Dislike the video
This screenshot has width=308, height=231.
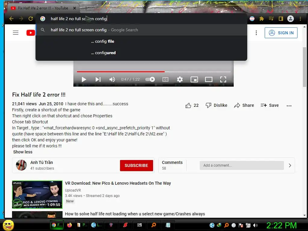[x=216, y=106]
